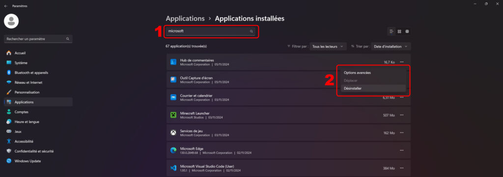
Task: Open the user profile avatar
Action: 11,21
